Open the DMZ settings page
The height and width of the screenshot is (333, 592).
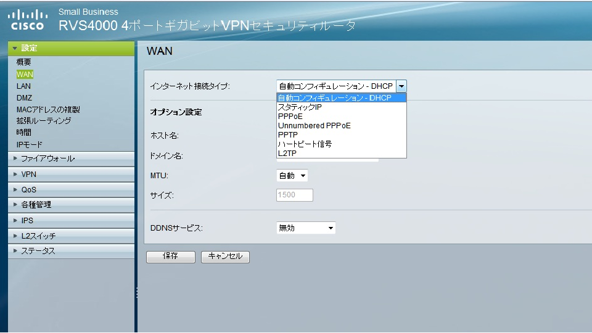(x=24, y=98)
